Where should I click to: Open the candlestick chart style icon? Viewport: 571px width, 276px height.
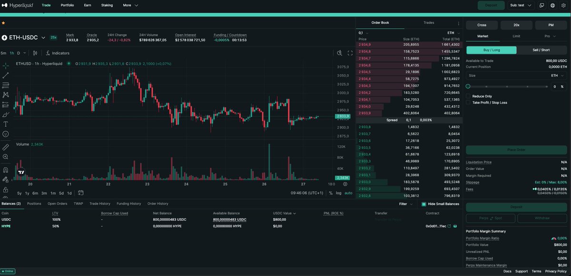[35, 53]
